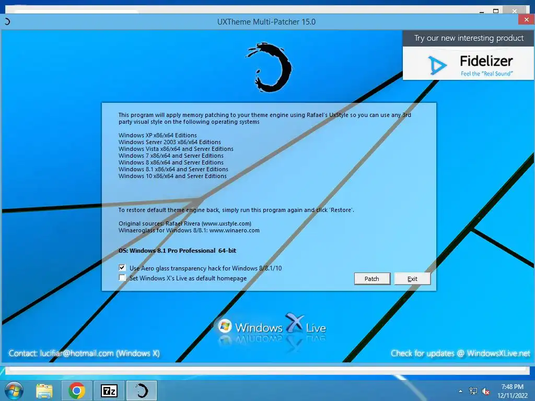Click the lucifiar@hotmail.com contact text

(84, 353)
